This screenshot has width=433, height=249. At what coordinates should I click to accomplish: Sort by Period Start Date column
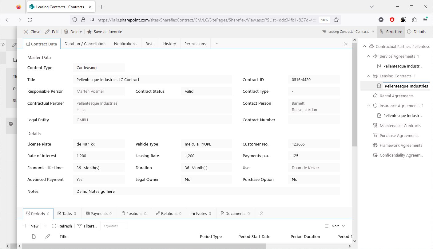(x=254, y=236)
